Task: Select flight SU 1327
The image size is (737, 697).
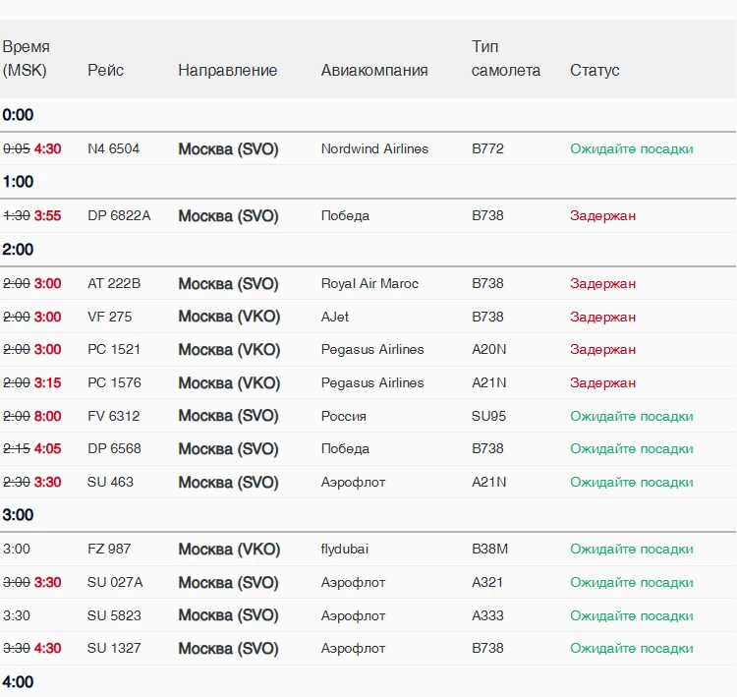Action: point(114,648)
